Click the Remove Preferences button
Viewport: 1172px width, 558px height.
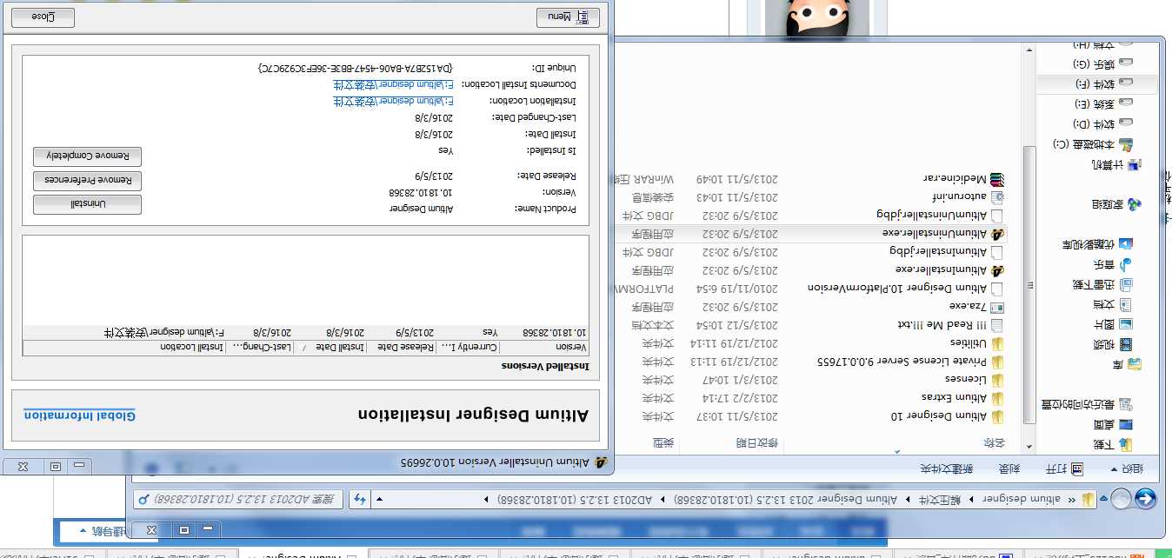[87, 181]
